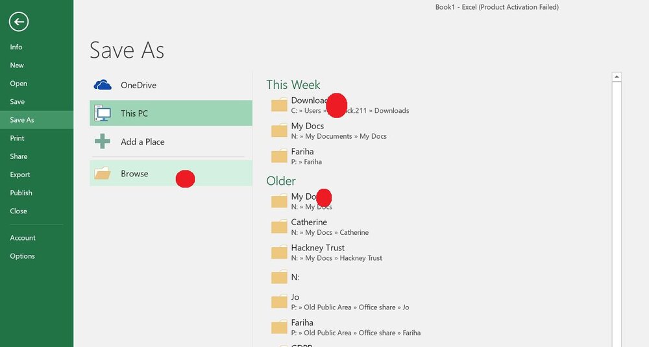Click the Add a Place plus icon
The image size is (649, 347).
pos(103,141)
